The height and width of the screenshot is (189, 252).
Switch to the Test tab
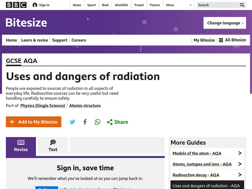point(53,146)
